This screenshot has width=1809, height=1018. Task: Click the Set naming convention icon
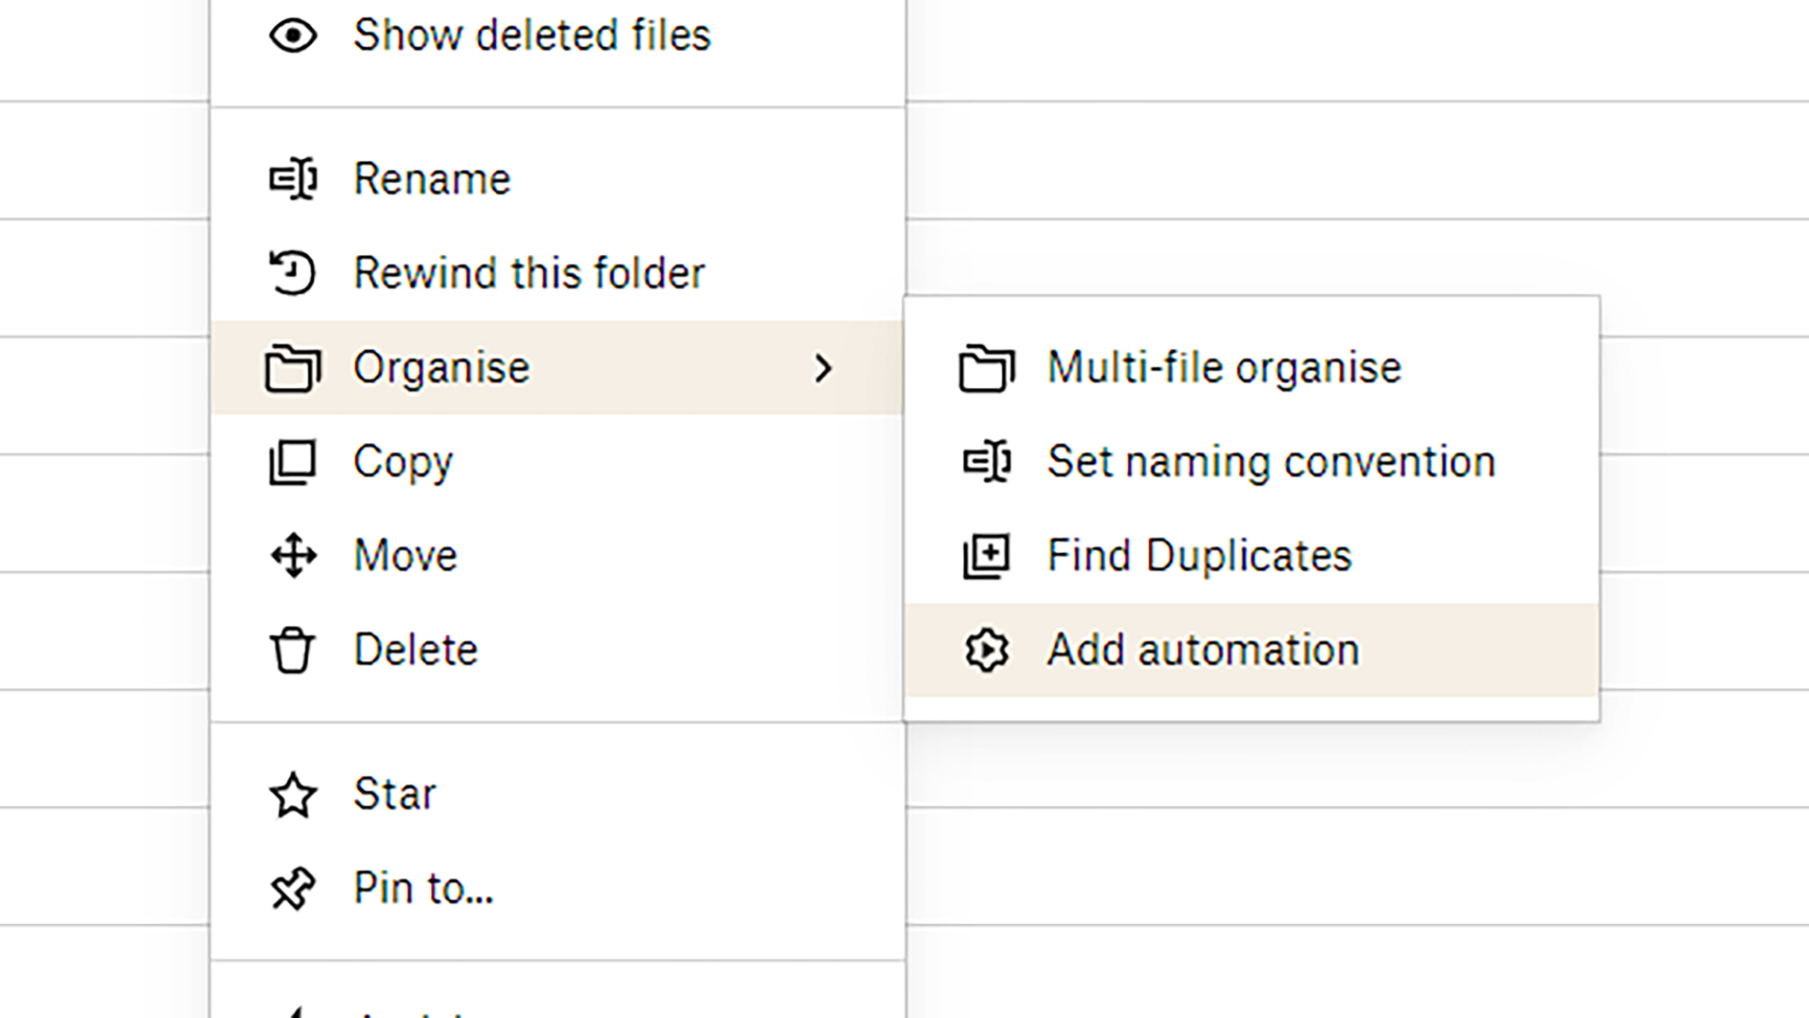click(x=987, y=461)
